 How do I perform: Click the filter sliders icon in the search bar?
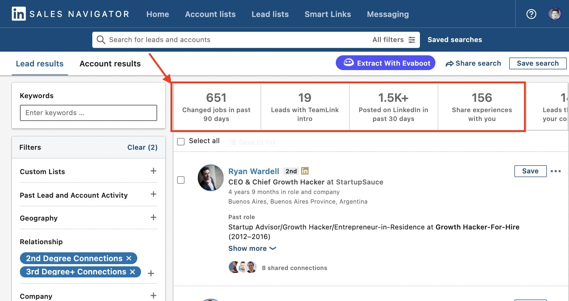coord(412,40)
